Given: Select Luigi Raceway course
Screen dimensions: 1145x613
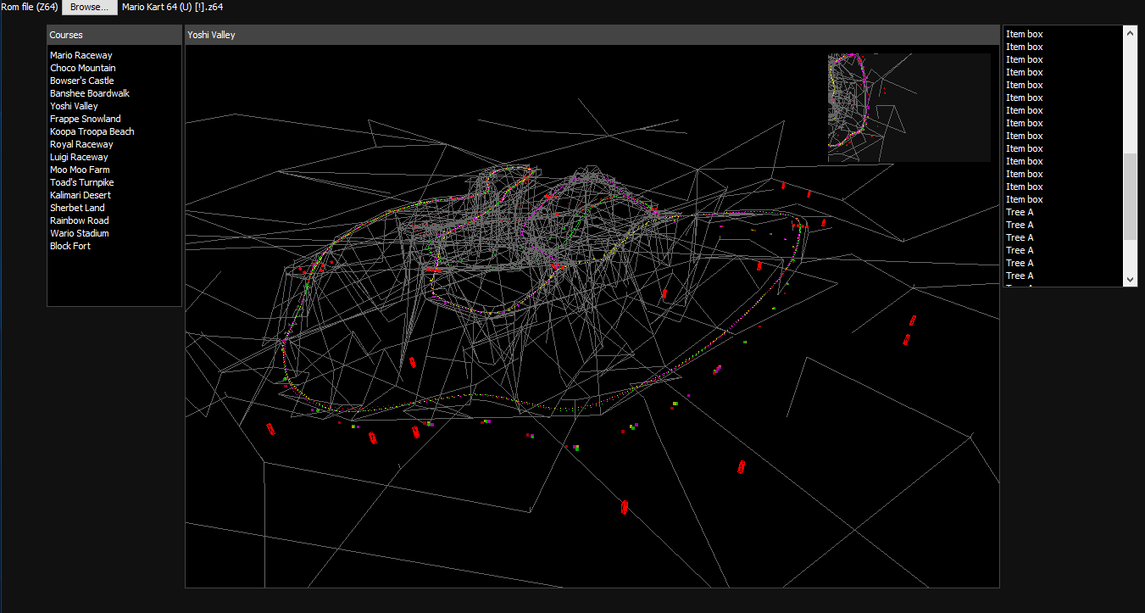Looking at the screenshot, I should tap(79, 157).
